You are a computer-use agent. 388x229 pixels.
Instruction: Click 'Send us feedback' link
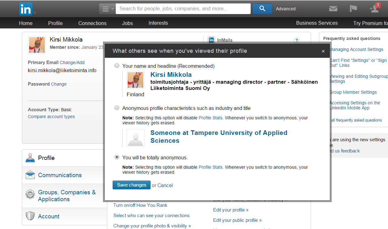pos(345,151)
